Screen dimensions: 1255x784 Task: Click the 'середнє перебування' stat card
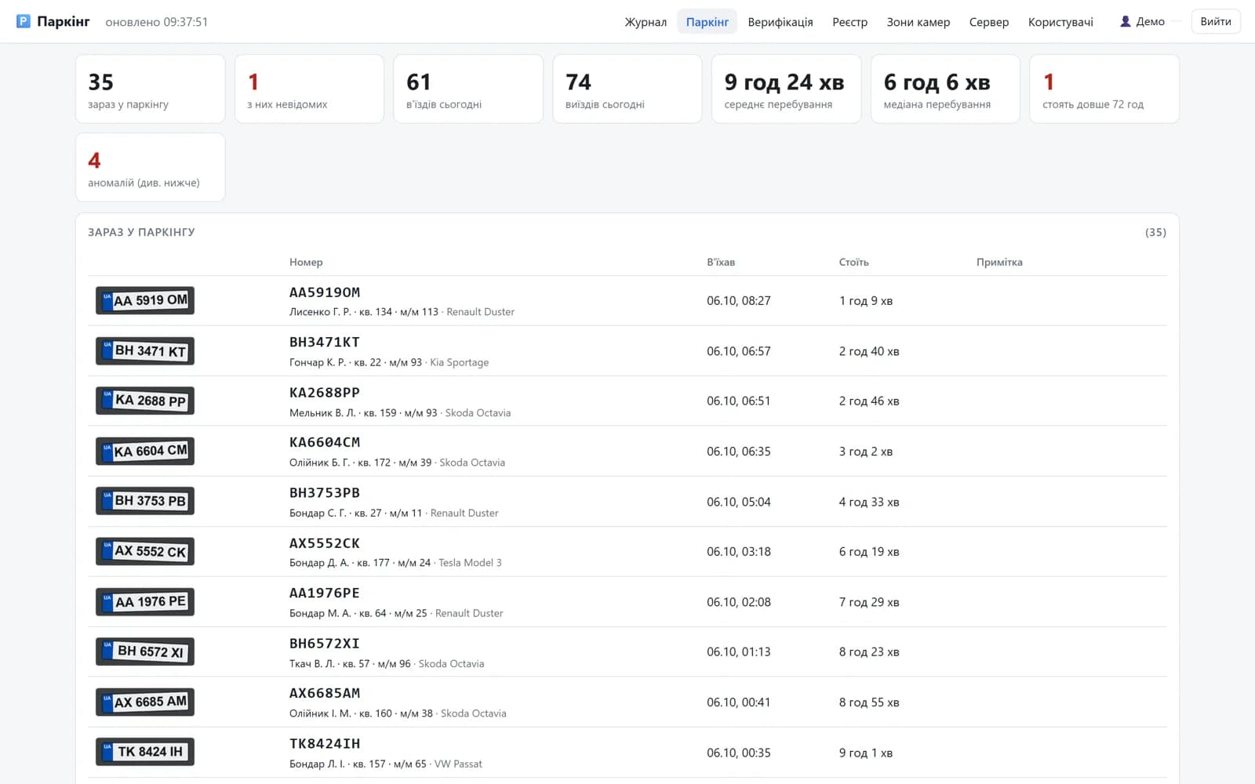pos(786,89)
